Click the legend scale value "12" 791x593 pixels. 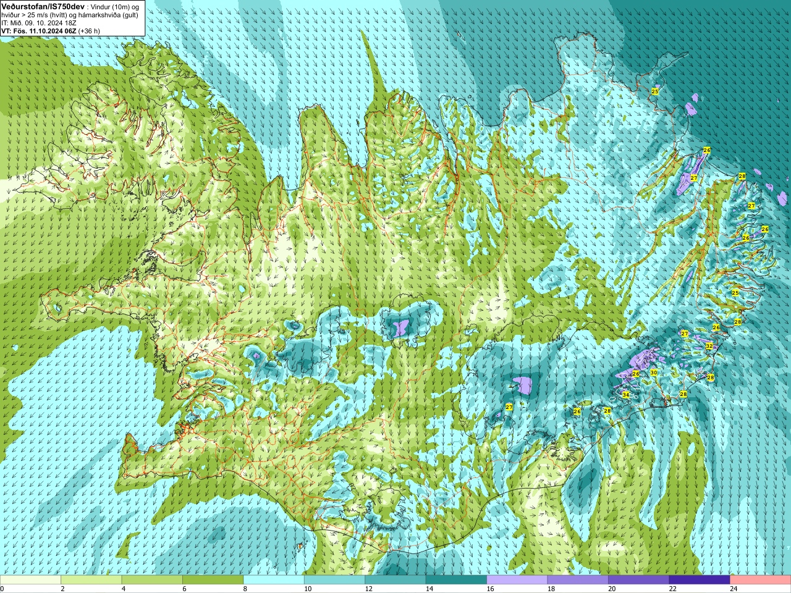[368, 589]
